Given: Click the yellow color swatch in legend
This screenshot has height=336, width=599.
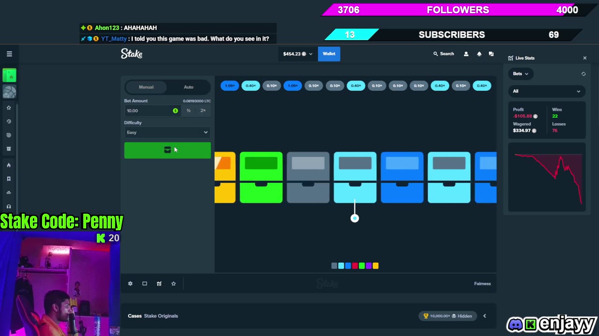Looking at the screenshot, I should pos(375,266).
